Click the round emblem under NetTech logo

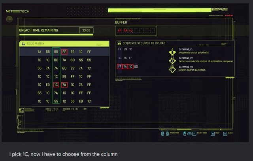pyautogui.click(x=9, y=19)
